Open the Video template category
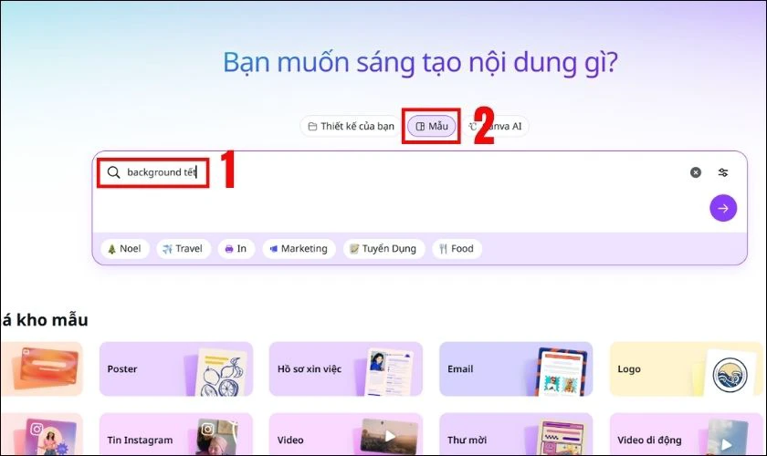This screenshot has width=767, height=456. pos(346,434)
